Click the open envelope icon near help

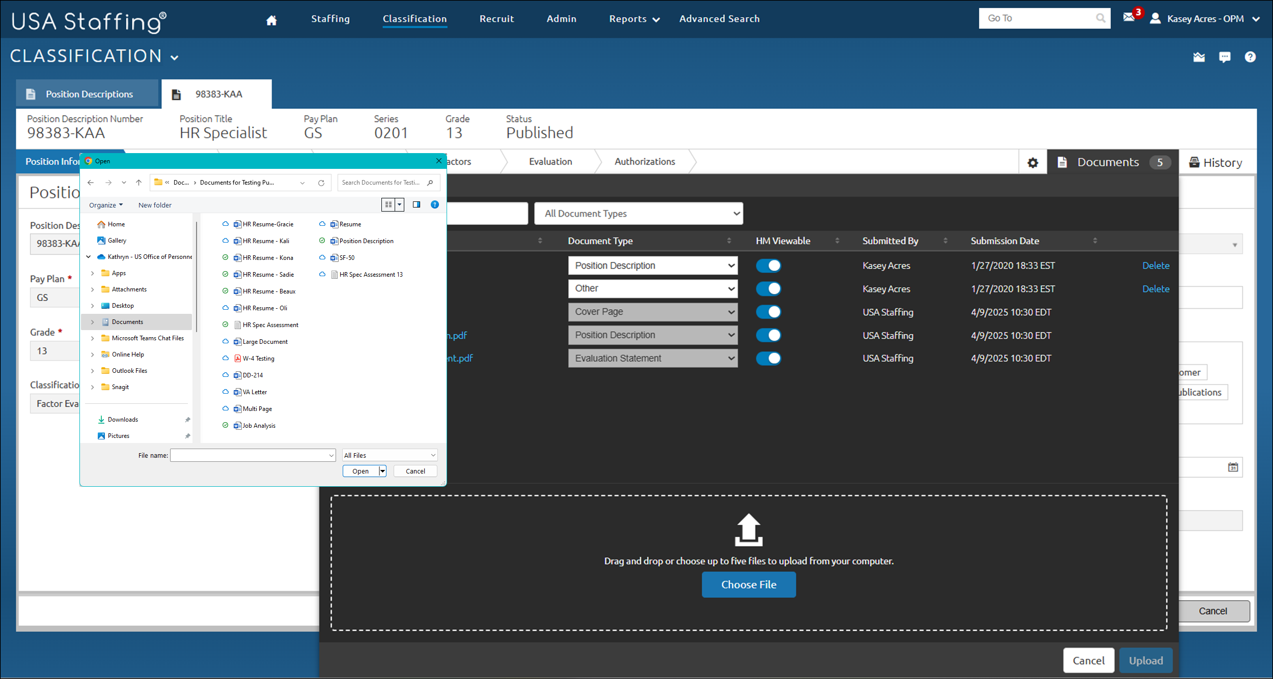1199,57
